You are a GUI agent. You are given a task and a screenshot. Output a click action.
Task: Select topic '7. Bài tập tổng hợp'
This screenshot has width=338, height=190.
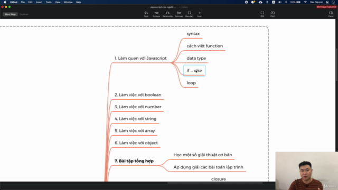[x=134, y=161]
